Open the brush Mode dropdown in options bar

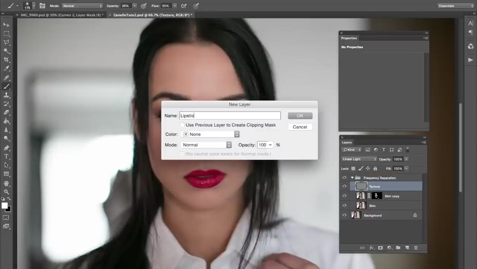coord(82,6)
